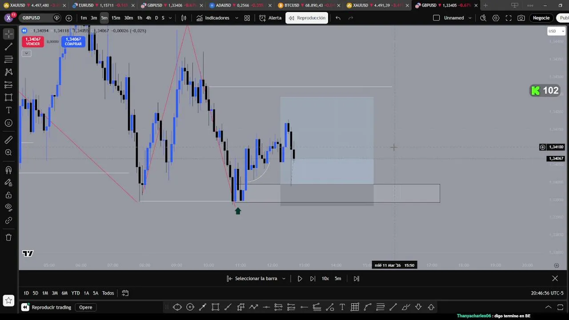569x320 pixels.
Task: Open the 10x replay speed selector
Action: pos(325,279)
